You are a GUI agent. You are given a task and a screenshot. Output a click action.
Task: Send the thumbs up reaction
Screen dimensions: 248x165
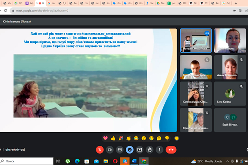113,138
